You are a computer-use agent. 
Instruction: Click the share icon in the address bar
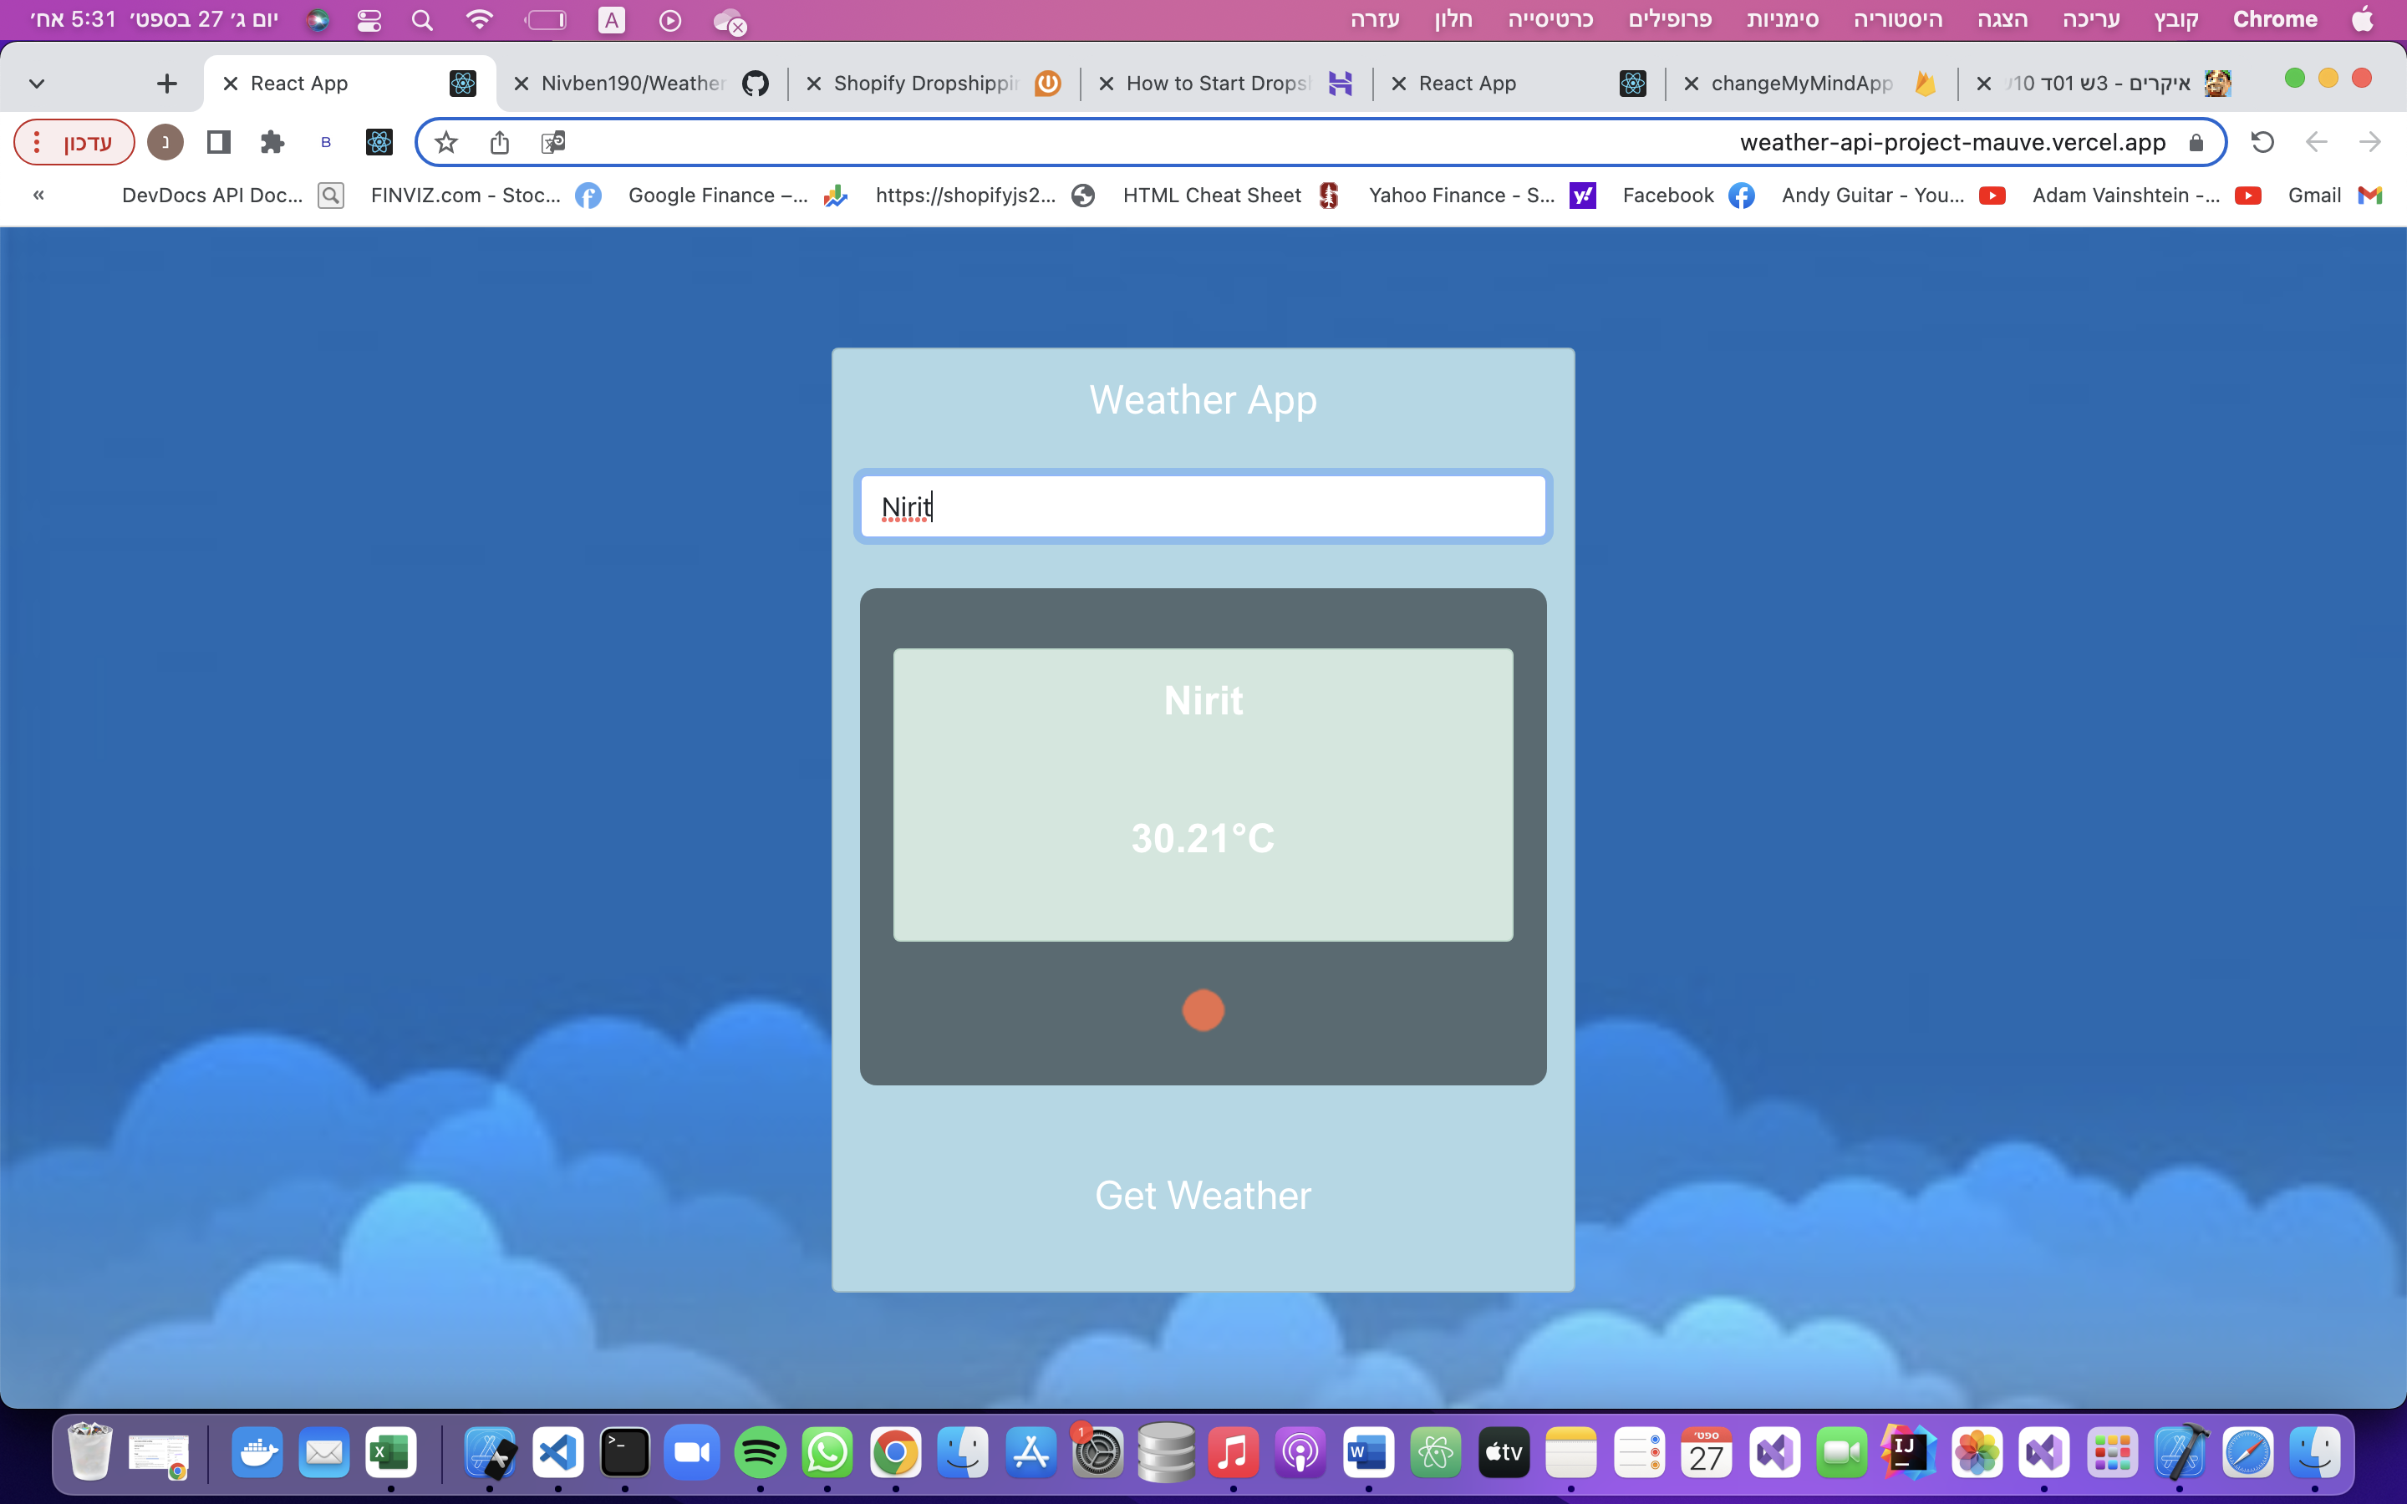tap(499, 142)
